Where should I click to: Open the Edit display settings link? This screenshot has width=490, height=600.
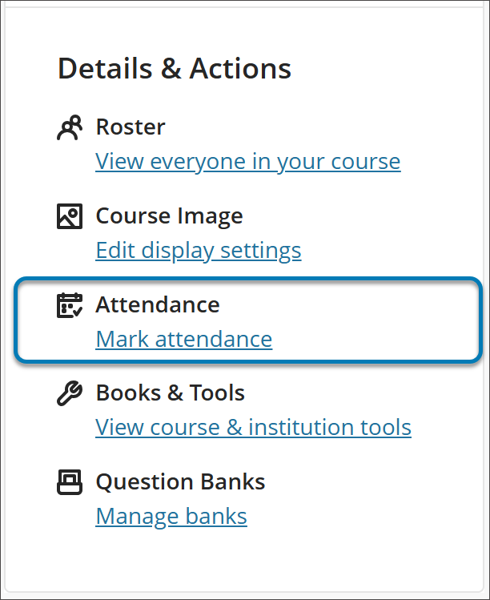click(198, 251)
